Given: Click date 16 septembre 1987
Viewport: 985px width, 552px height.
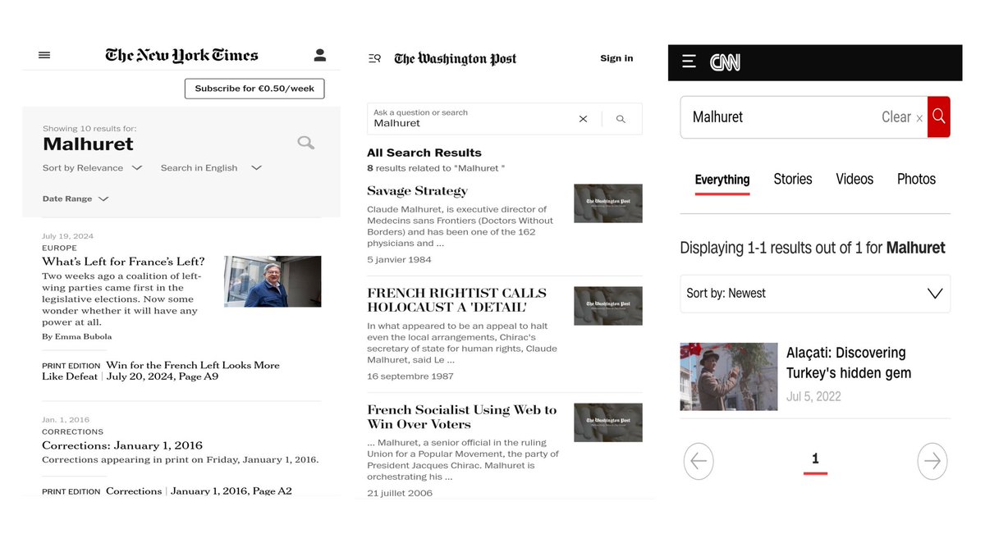Looking at the screenshot, I should click(410, 376).
